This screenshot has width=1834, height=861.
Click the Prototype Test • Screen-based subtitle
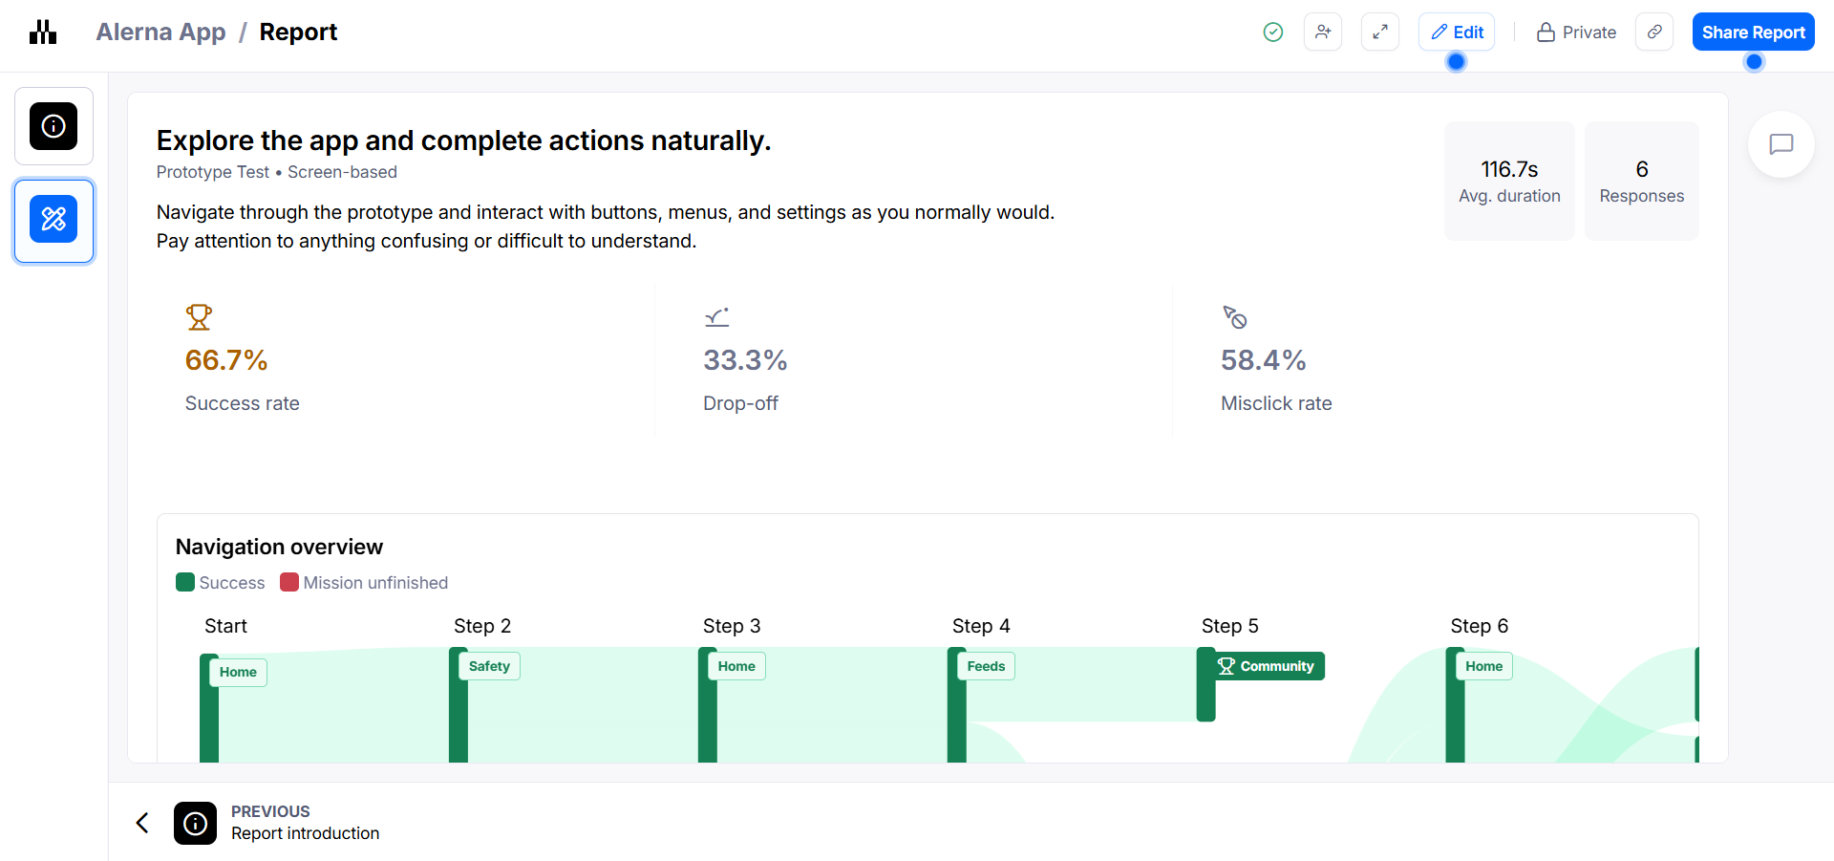[x=277, y=172]
